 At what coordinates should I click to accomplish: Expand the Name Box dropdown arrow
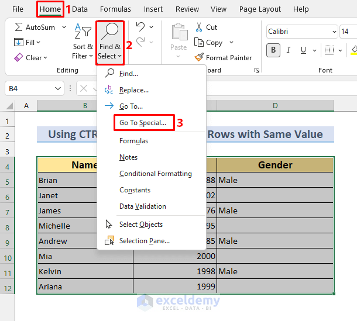pyautogui.click(x=58, y=88)
